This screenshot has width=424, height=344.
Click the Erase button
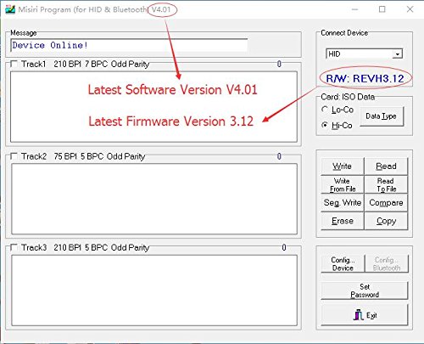pyautogui.click(x=343, y=221)
